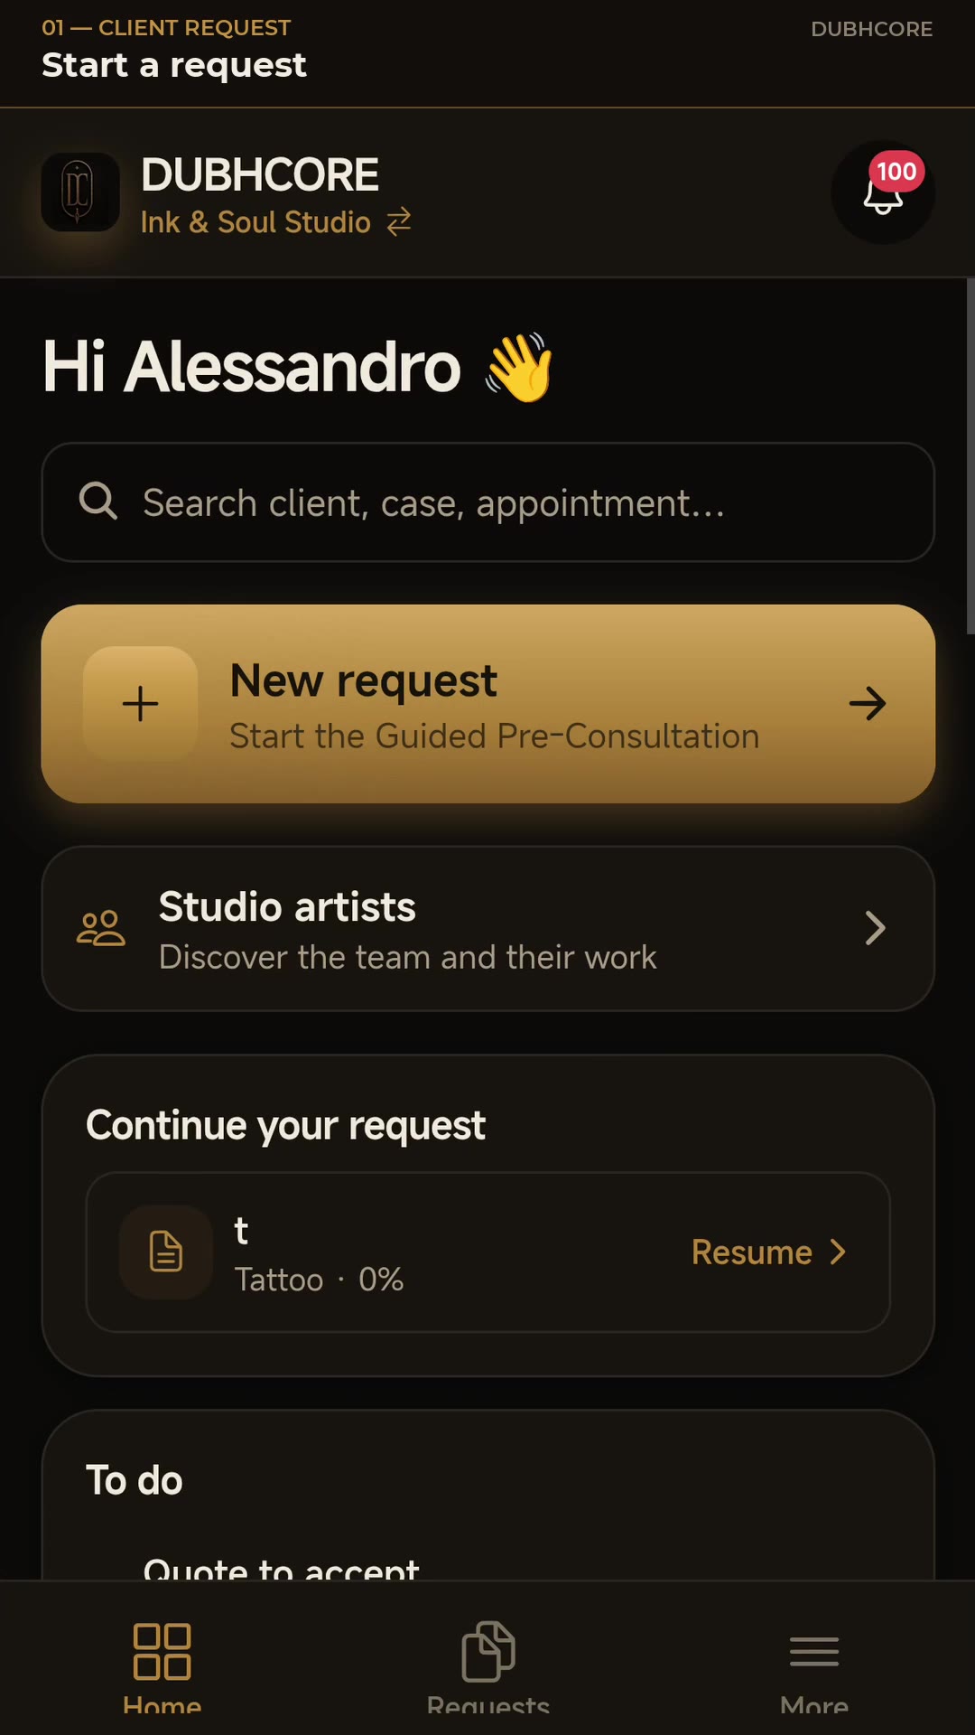Click the document icon beside request t
This screenshot has height=1735, width=975.
tap(166, 1252)
